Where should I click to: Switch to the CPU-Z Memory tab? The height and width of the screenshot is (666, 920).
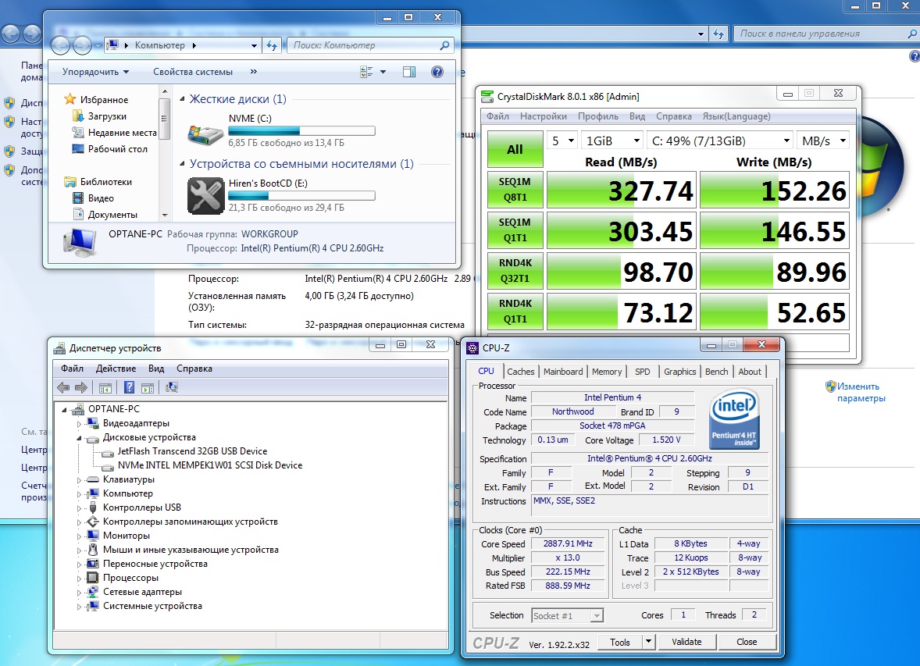tap(607, 372)
